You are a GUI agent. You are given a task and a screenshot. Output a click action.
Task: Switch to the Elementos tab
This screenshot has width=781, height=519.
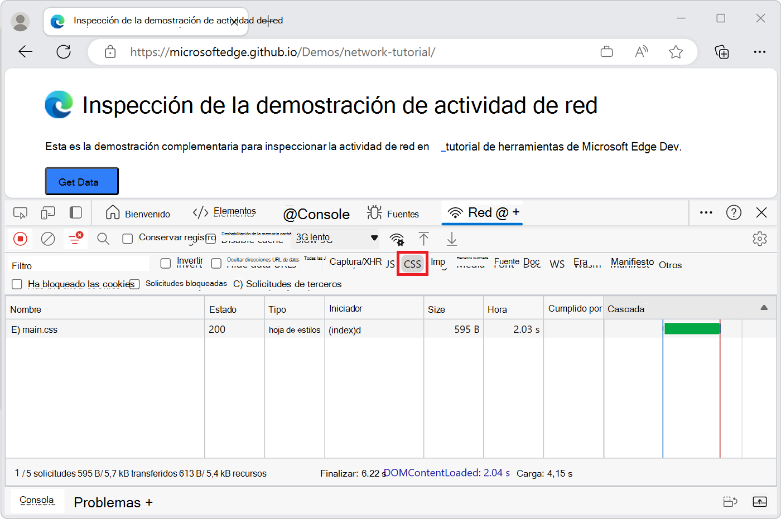(x=224, y=211)
